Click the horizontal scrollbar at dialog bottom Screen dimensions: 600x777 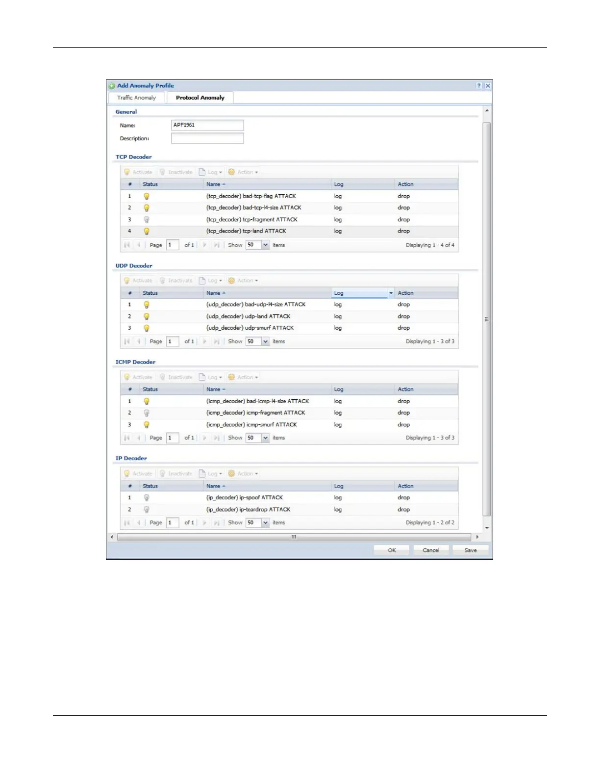click(x=294, y=537)
